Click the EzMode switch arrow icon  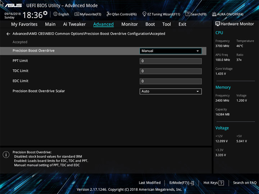point(191,183)
